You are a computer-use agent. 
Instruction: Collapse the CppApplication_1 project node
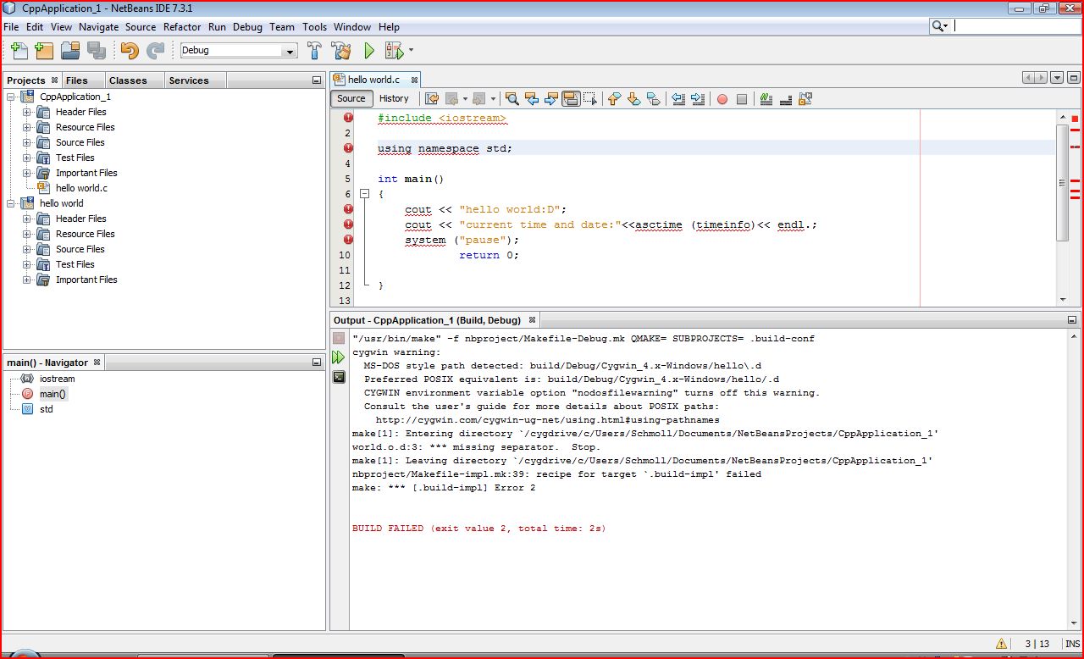pyautogui.click(x=11, y=97)
